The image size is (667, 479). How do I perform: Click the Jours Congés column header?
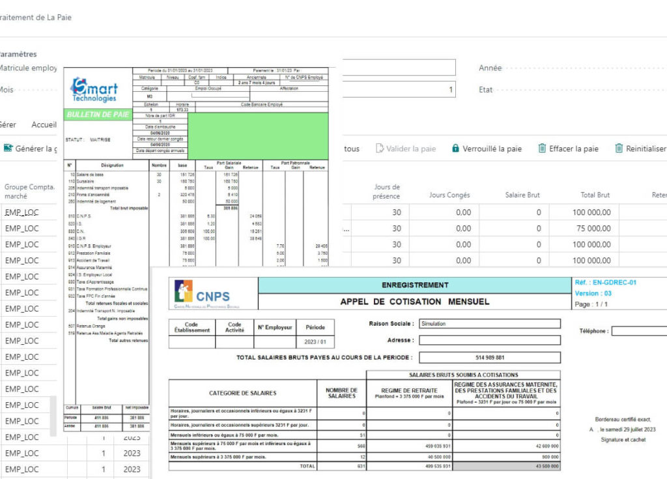click(449, 195)
